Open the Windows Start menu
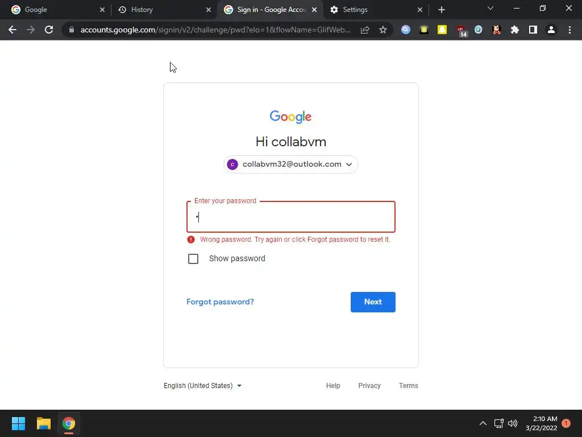The image size is (582, 437). click(18, 423)
